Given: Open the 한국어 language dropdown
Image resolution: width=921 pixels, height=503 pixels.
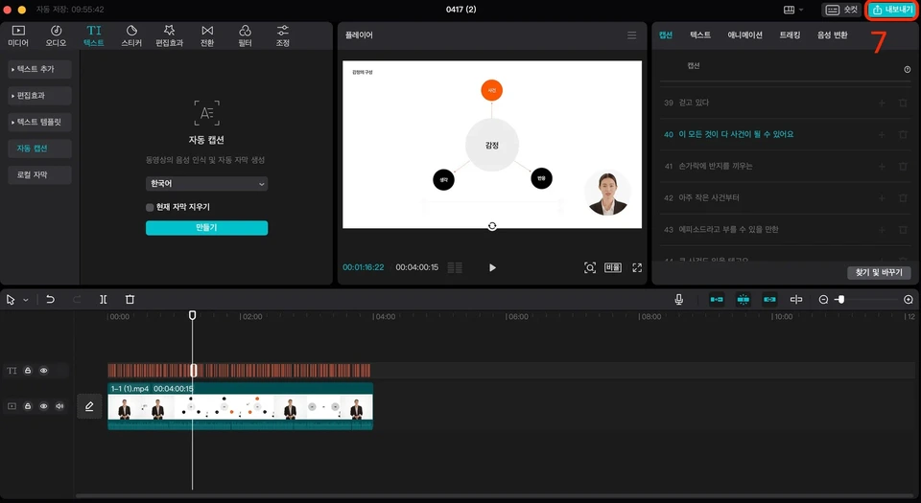Looking at the screenshot, I should pos(207,184).
